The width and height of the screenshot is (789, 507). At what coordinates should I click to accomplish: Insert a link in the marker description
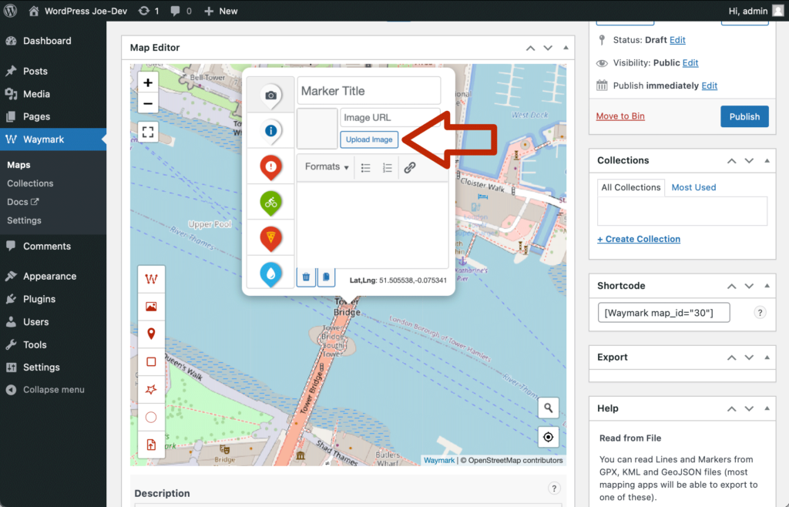point(410,167)
